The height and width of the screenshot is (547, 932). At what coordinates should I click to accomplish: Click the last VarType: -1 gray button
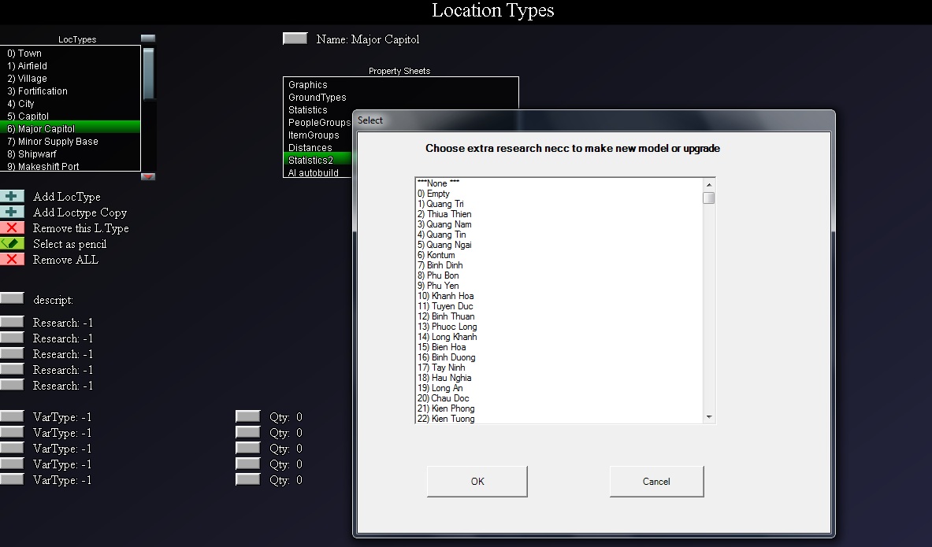[x=12, y=479]
